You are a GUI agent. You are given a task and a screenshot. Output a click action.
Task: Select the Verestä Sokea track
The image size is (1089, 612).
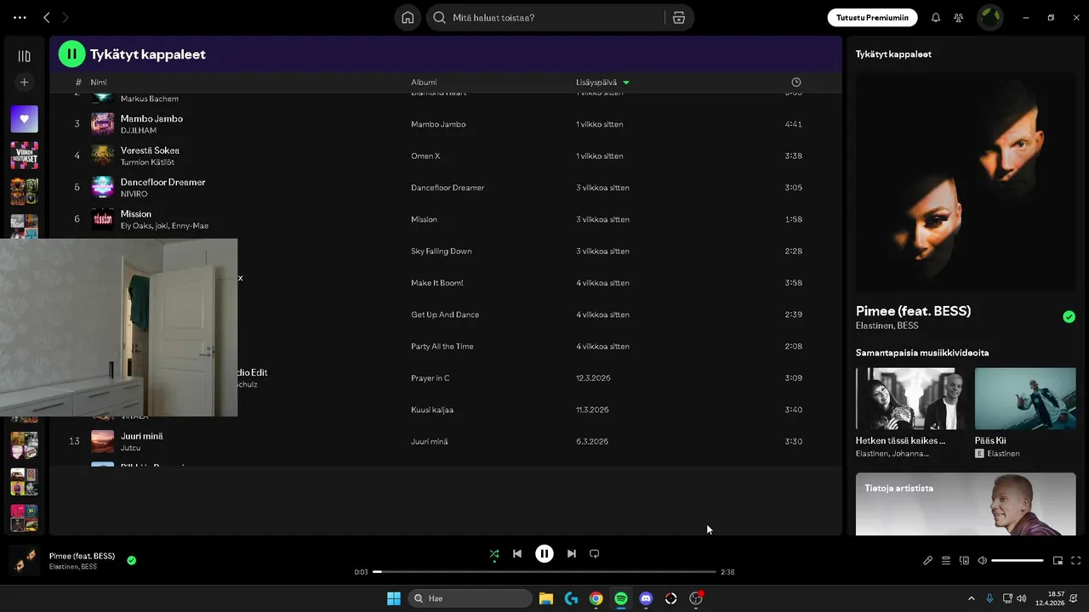[x=150, y=150]
